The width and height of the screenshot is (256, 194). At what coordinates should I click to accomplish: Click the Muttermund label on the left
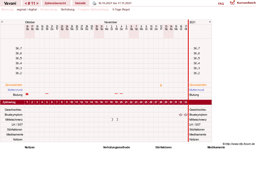[x=15, y=90]
